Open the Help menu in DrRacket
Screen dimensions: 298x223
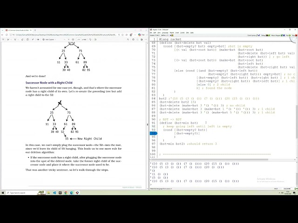[x=192, y=33]
